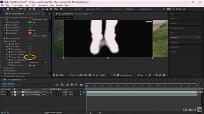The width and height of the screenshot is (204, 114).
Task: Take a snapshot with camera icon
Action: 90,75
